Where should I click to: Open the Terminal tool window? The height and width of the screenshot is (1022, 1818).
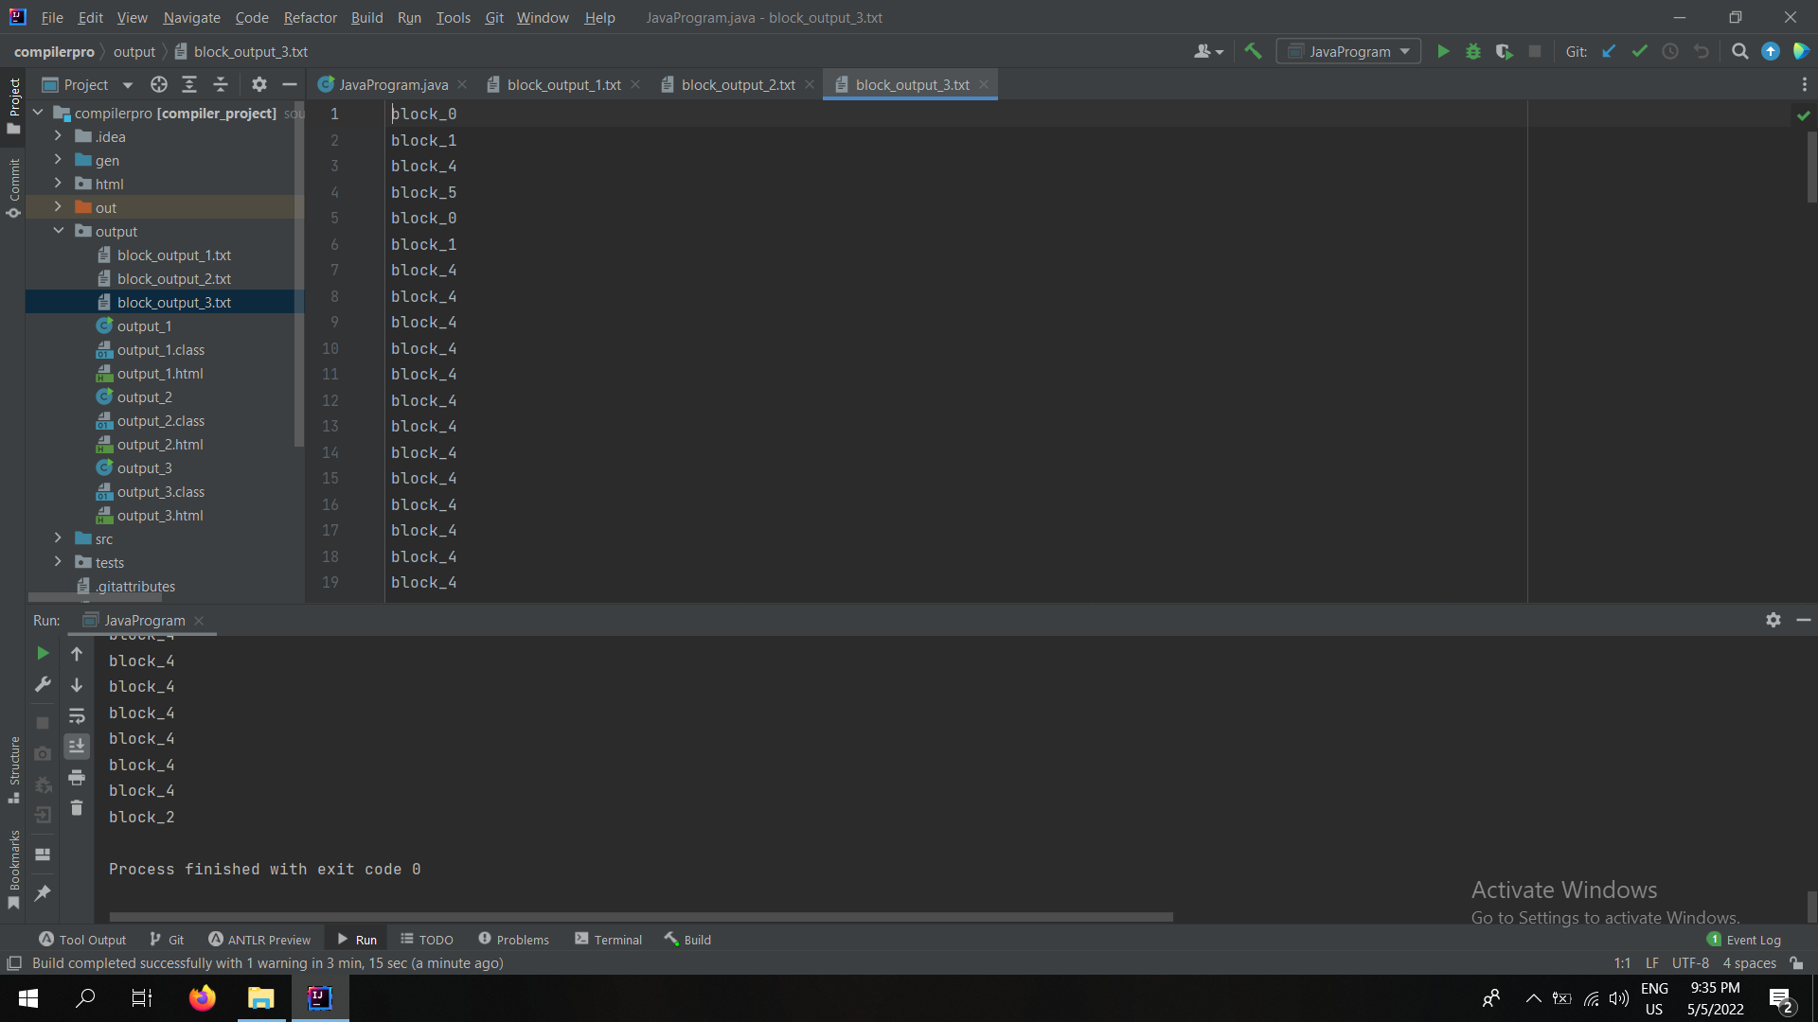608,940
